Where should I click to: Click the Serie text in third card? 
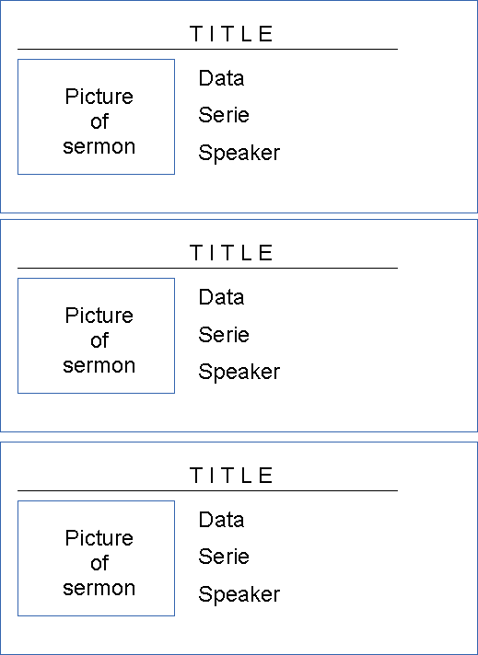[x=224, y=557]
